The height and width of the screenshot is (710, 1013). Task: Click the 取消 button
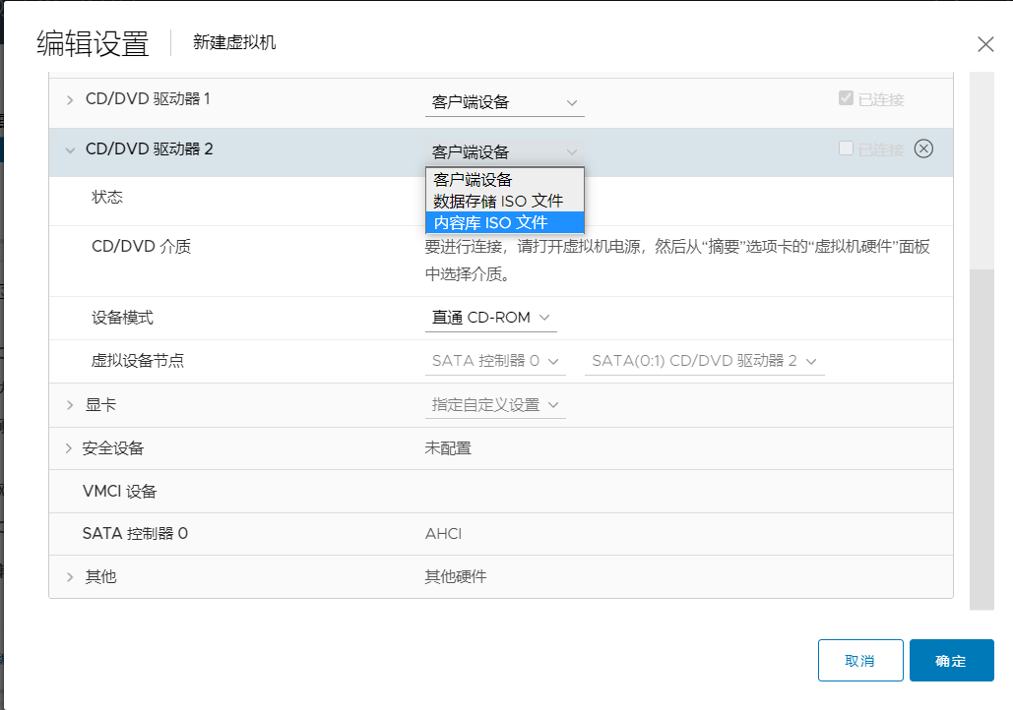(860, 660)
